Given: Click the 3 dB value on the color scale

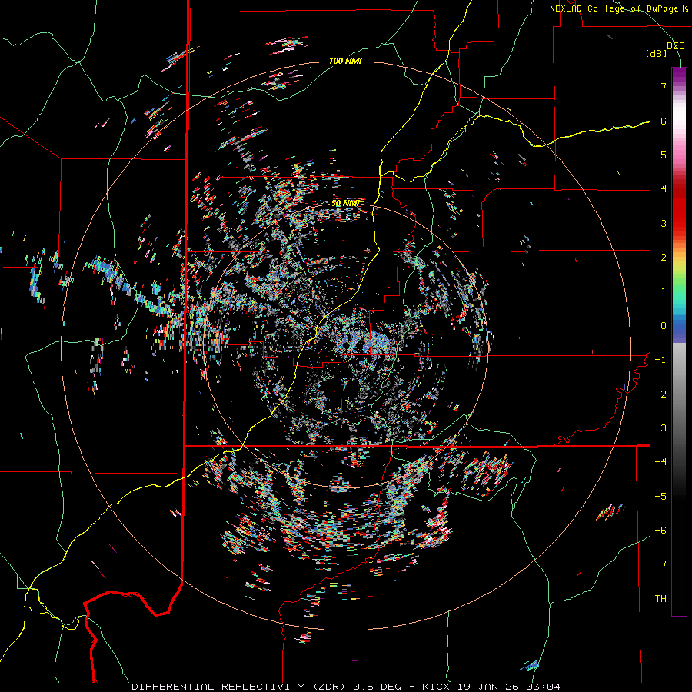Looking at the screenshot, I should click(664, 223).
